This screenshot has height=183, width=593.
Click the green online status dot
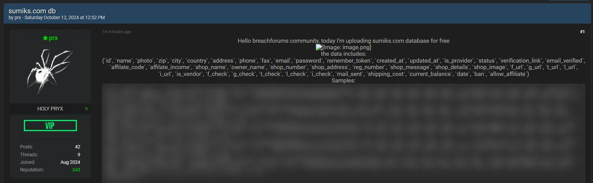coord(86,109)
